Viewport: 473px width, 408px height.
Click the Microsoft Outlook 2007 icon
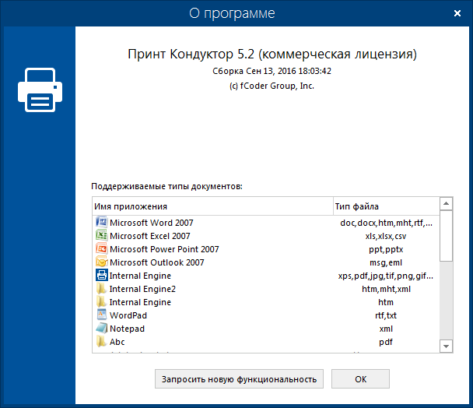tap(100, 262)
